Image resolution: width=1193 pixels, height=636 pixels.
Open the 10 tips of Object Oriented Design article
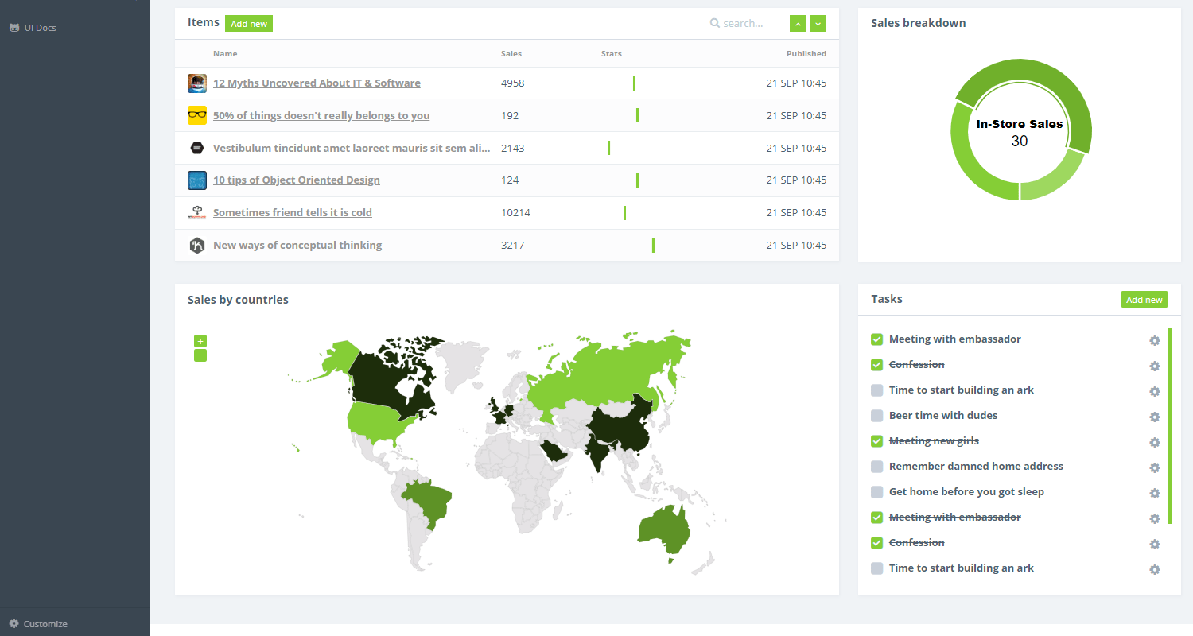296,180
